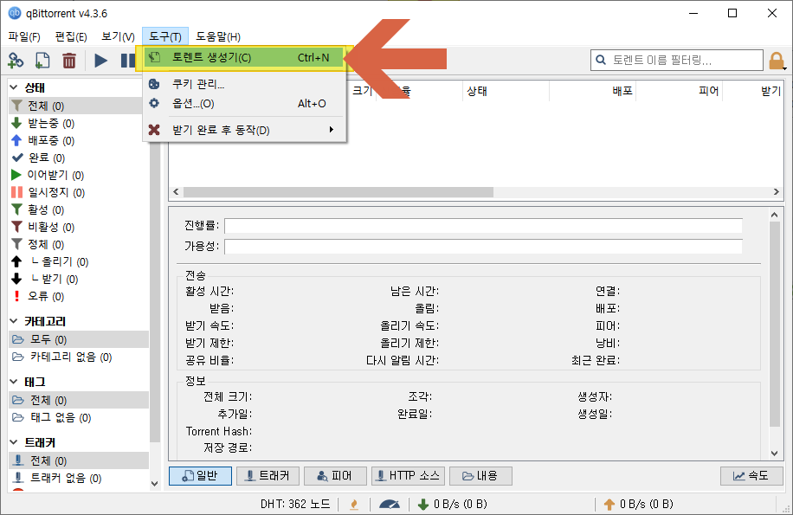Collapse the 태그 section
The image size is (793, 515).
14,382
